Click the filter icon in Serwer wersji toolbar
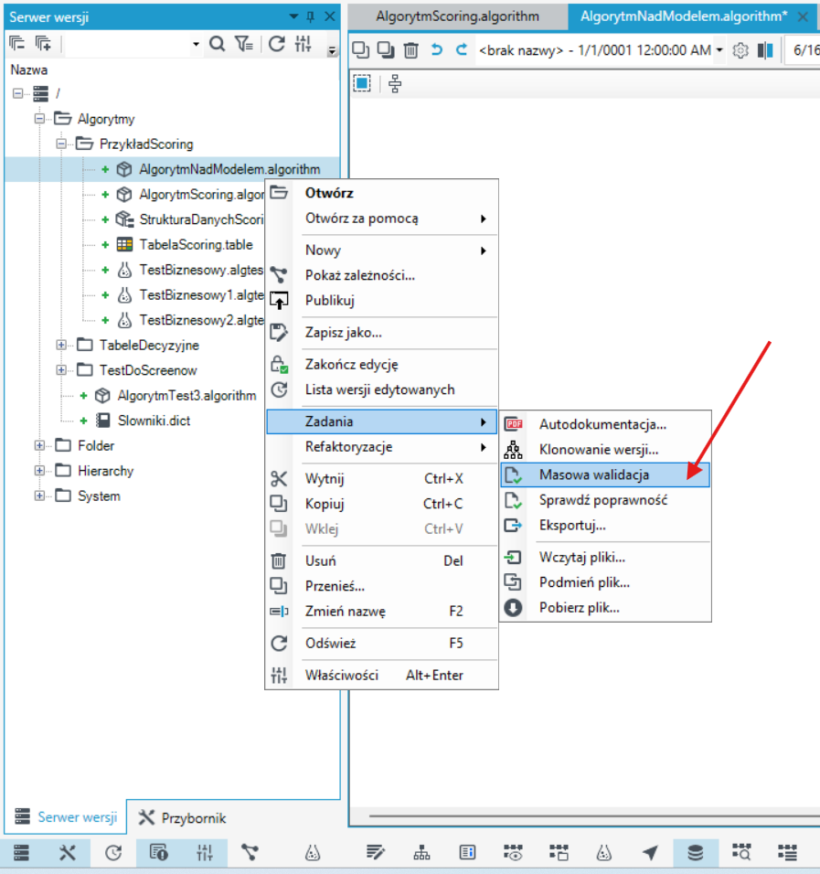This screenshot has width=820, height=874. [x=243, y=44]
